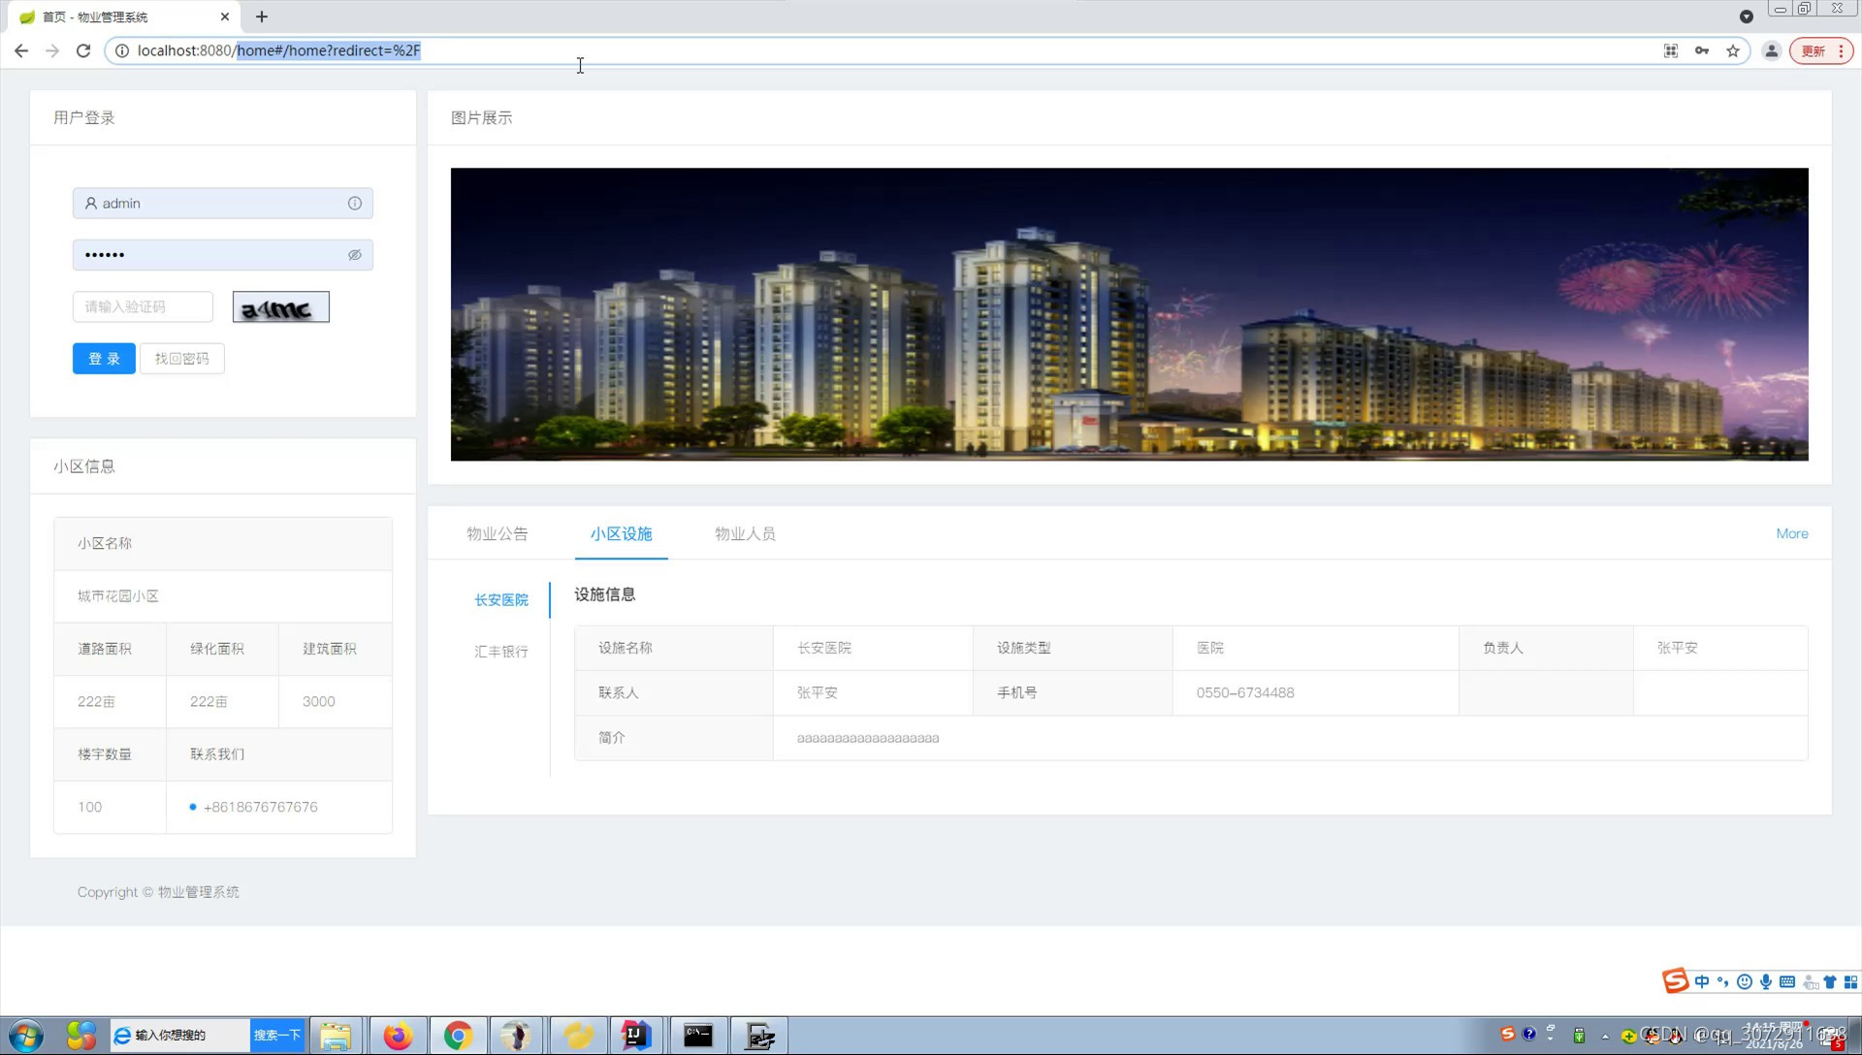Click the browser back arrow

point(21,50)
